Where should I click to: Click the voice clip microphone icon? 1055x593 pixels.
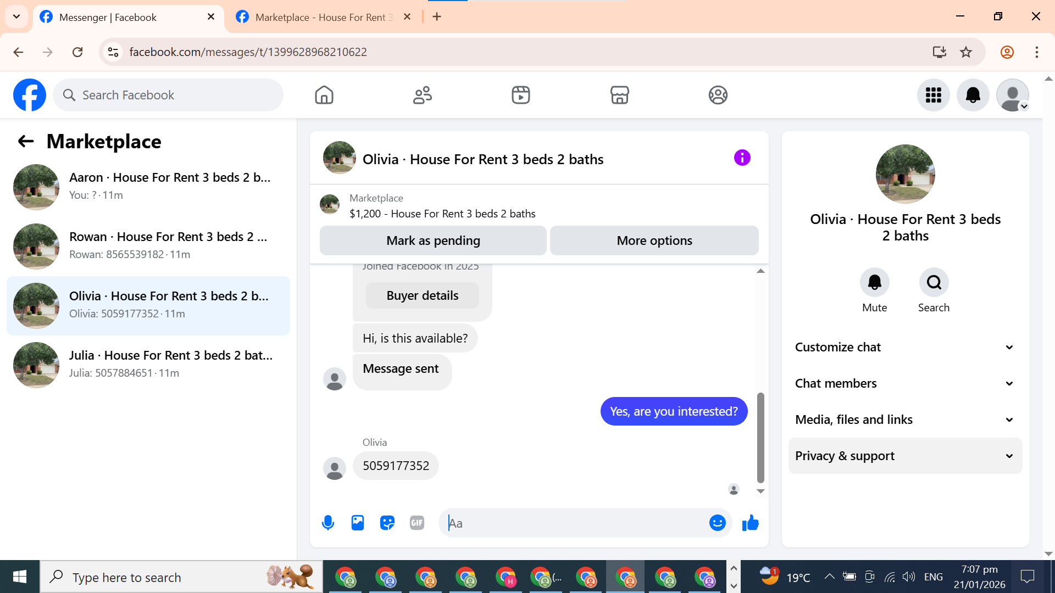(x=328, y=523)
